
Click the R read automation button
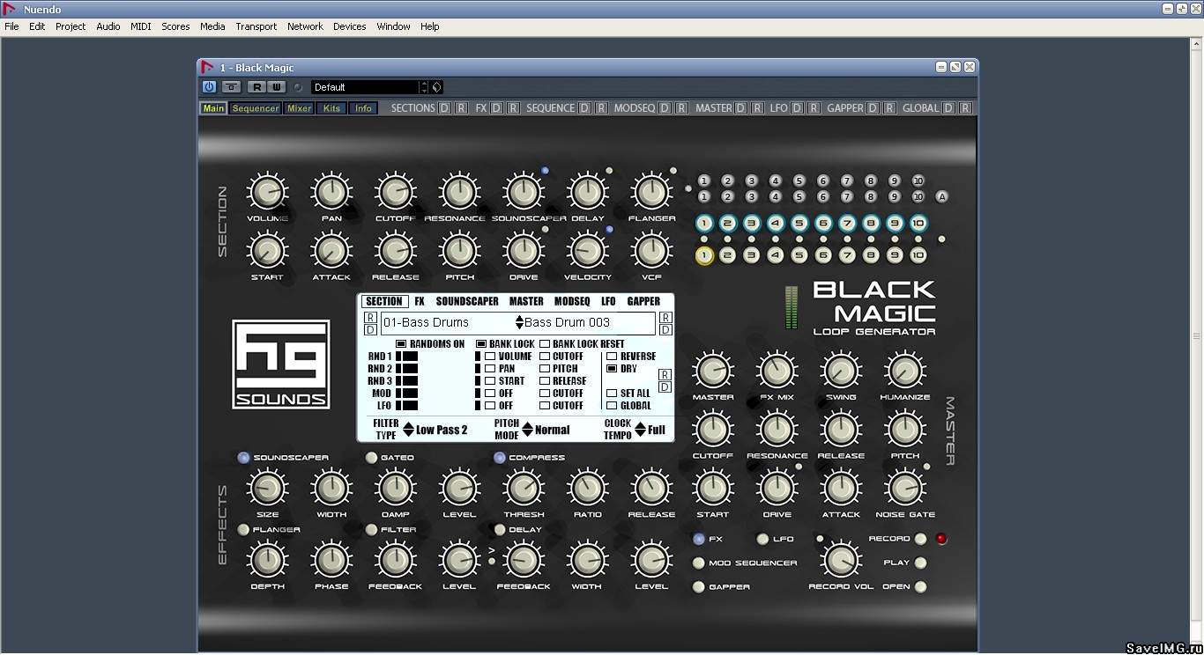[256, 87]
